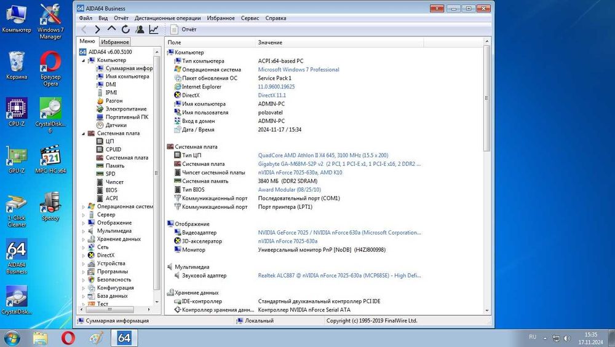Expand the DirectX tree node
Screen dimensions: 615x347
[83, 255]
